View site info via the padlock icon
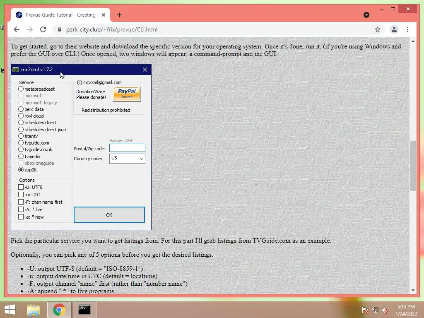The width and height of the screenshot is (424, 318). (x=60, y=29)
